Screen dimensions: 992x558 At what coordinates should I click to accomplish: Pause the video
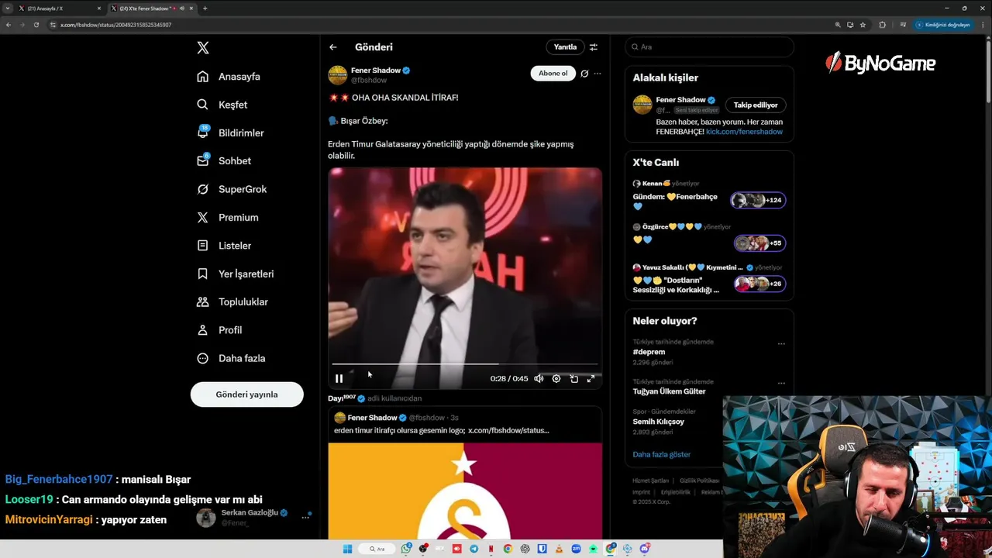(339, 379)
